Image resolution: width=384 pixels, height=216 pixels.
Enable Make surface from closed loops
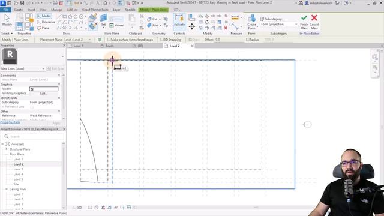click(109, 40)
